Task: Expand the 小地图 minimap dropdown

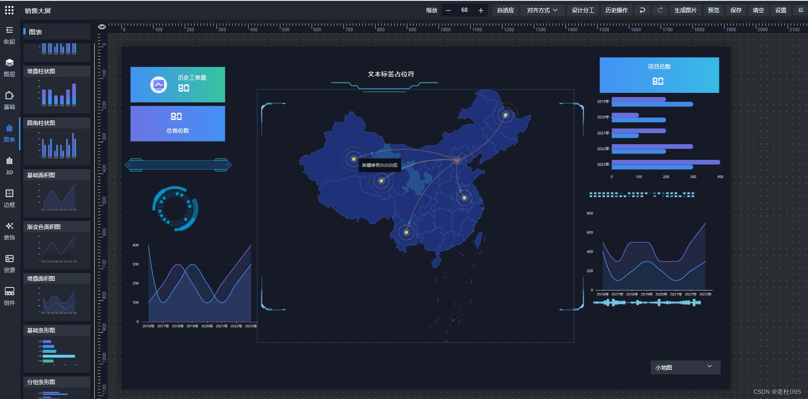Action: click(685, 367)
